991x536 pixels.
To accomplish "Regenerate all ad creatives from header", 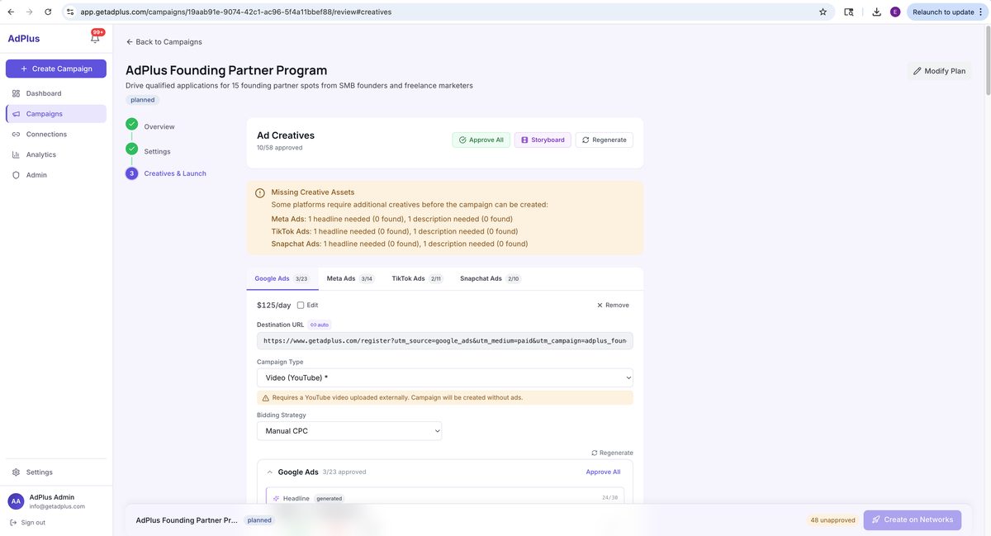I will [605, 140].
